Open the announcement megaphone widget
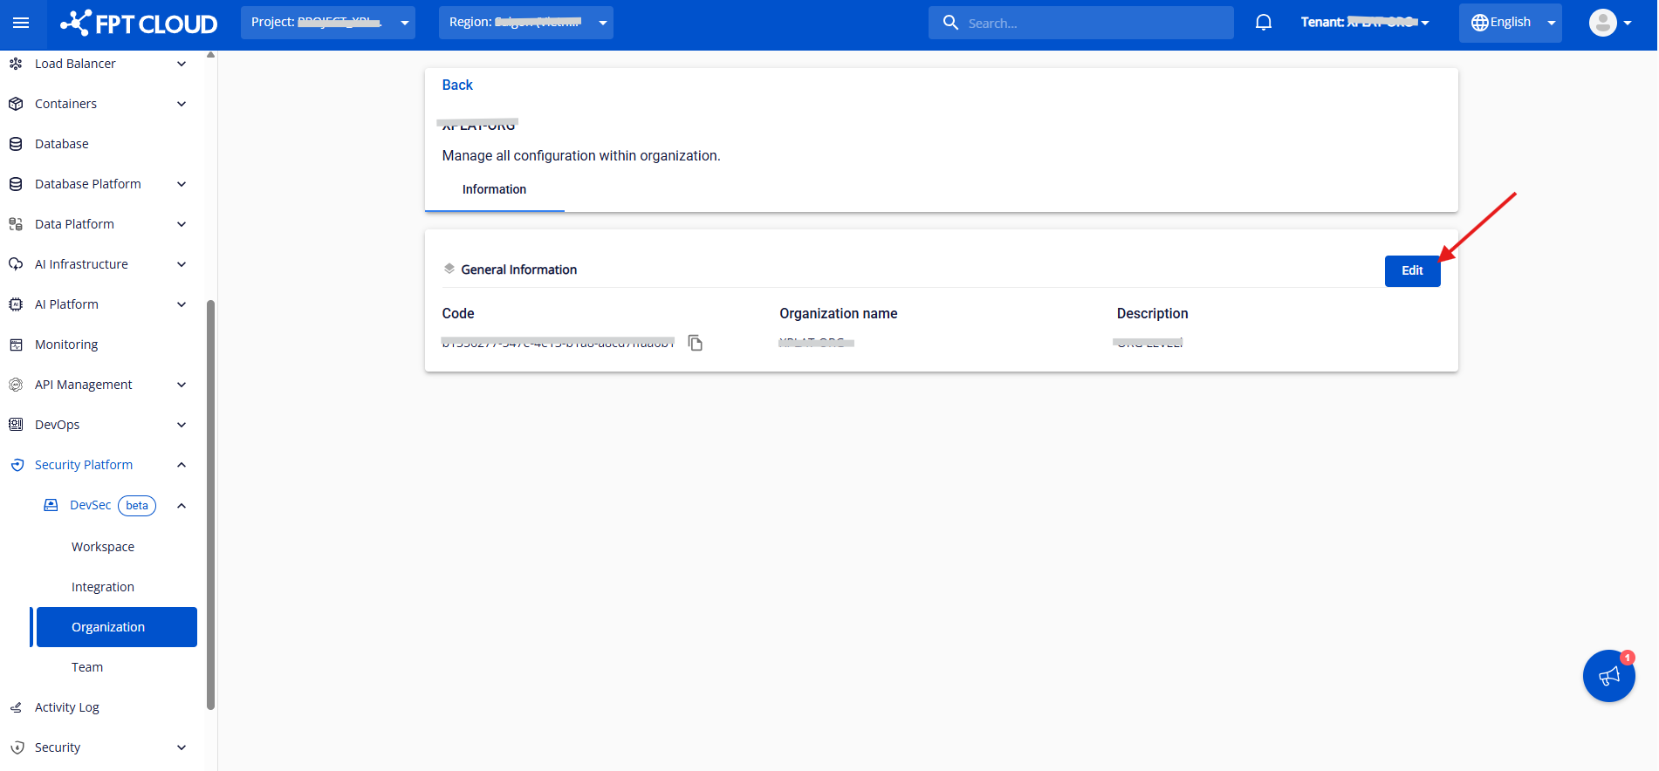The height and width of the screenshot is (771, 1659). click(1608, 676)
